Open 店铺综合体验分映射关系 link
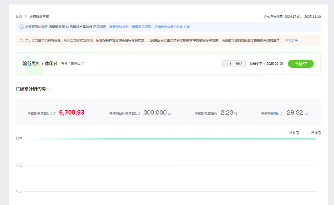The image size is (334, 205). 172,27
